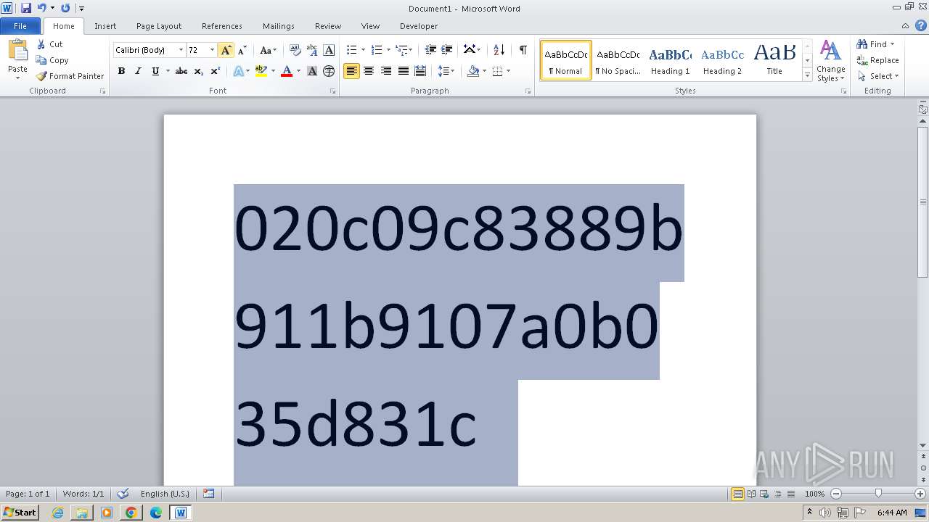Apply strikethrough formatting
Screen dimensions: 929x522
(x=181, y=71)
